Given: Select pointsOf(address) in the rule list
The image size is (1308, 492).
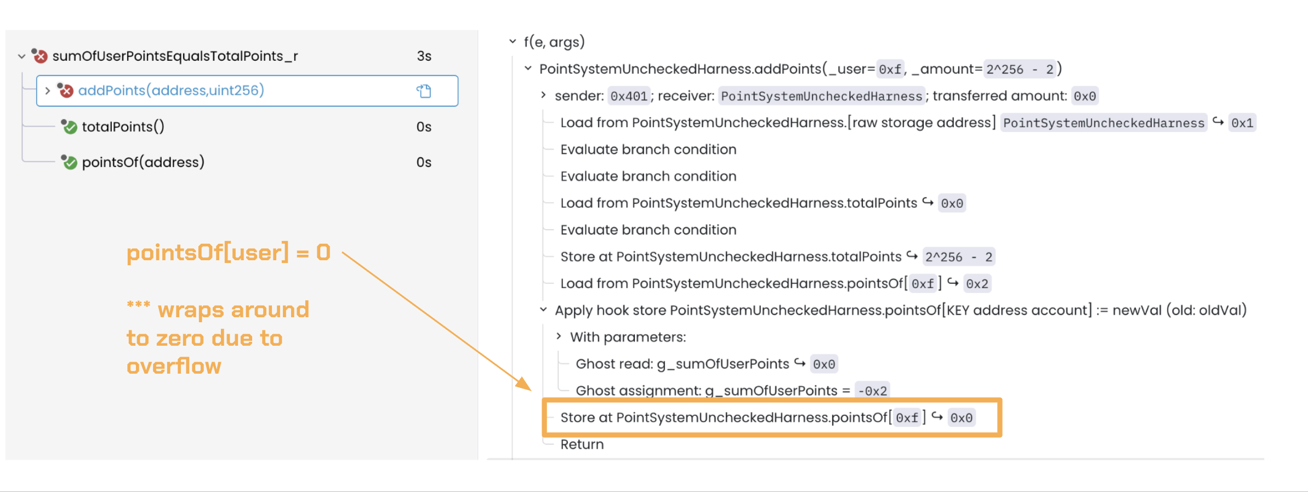Looking at the screenshot, I should point(143,162).
